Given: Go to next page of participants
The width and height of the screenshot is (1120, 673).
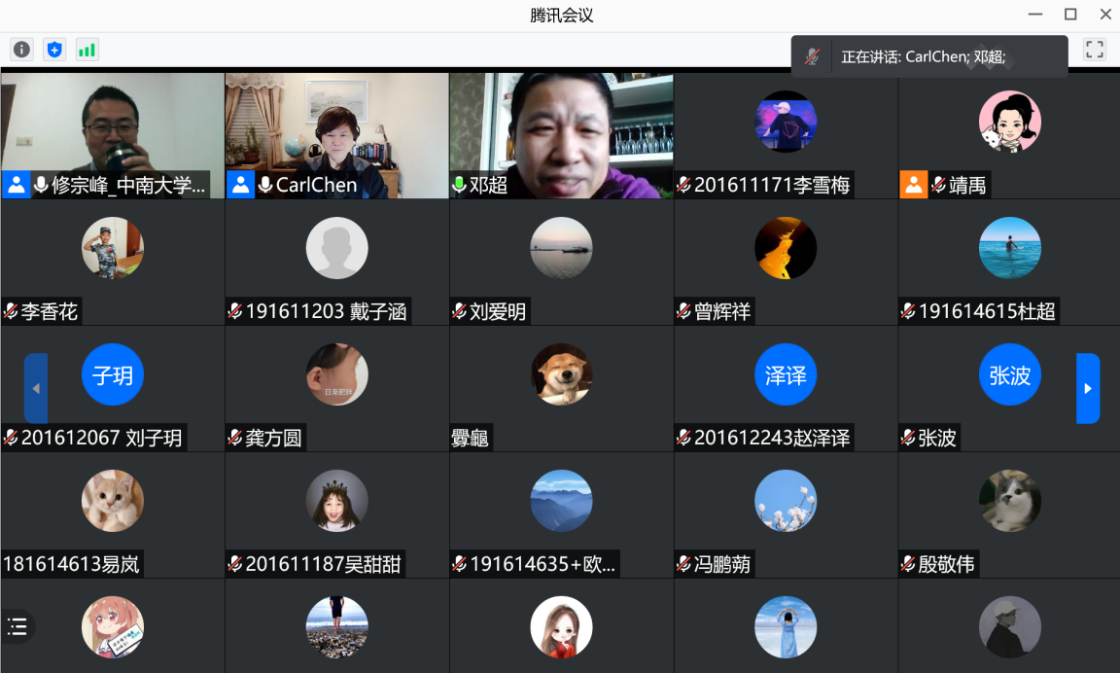Looking at the screenshot, I should click(x=1087, y=388).
